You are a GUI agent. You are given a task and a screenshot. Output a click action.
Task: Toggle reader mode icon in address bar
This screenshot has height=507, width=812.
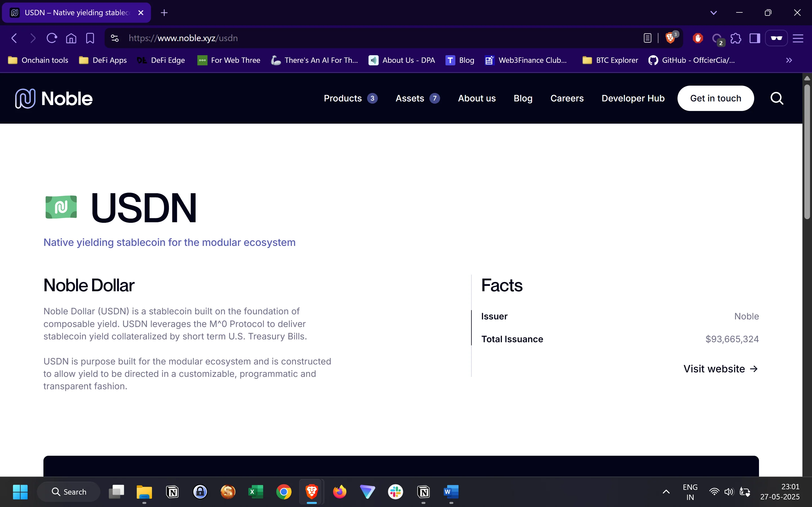pos(648,38)
